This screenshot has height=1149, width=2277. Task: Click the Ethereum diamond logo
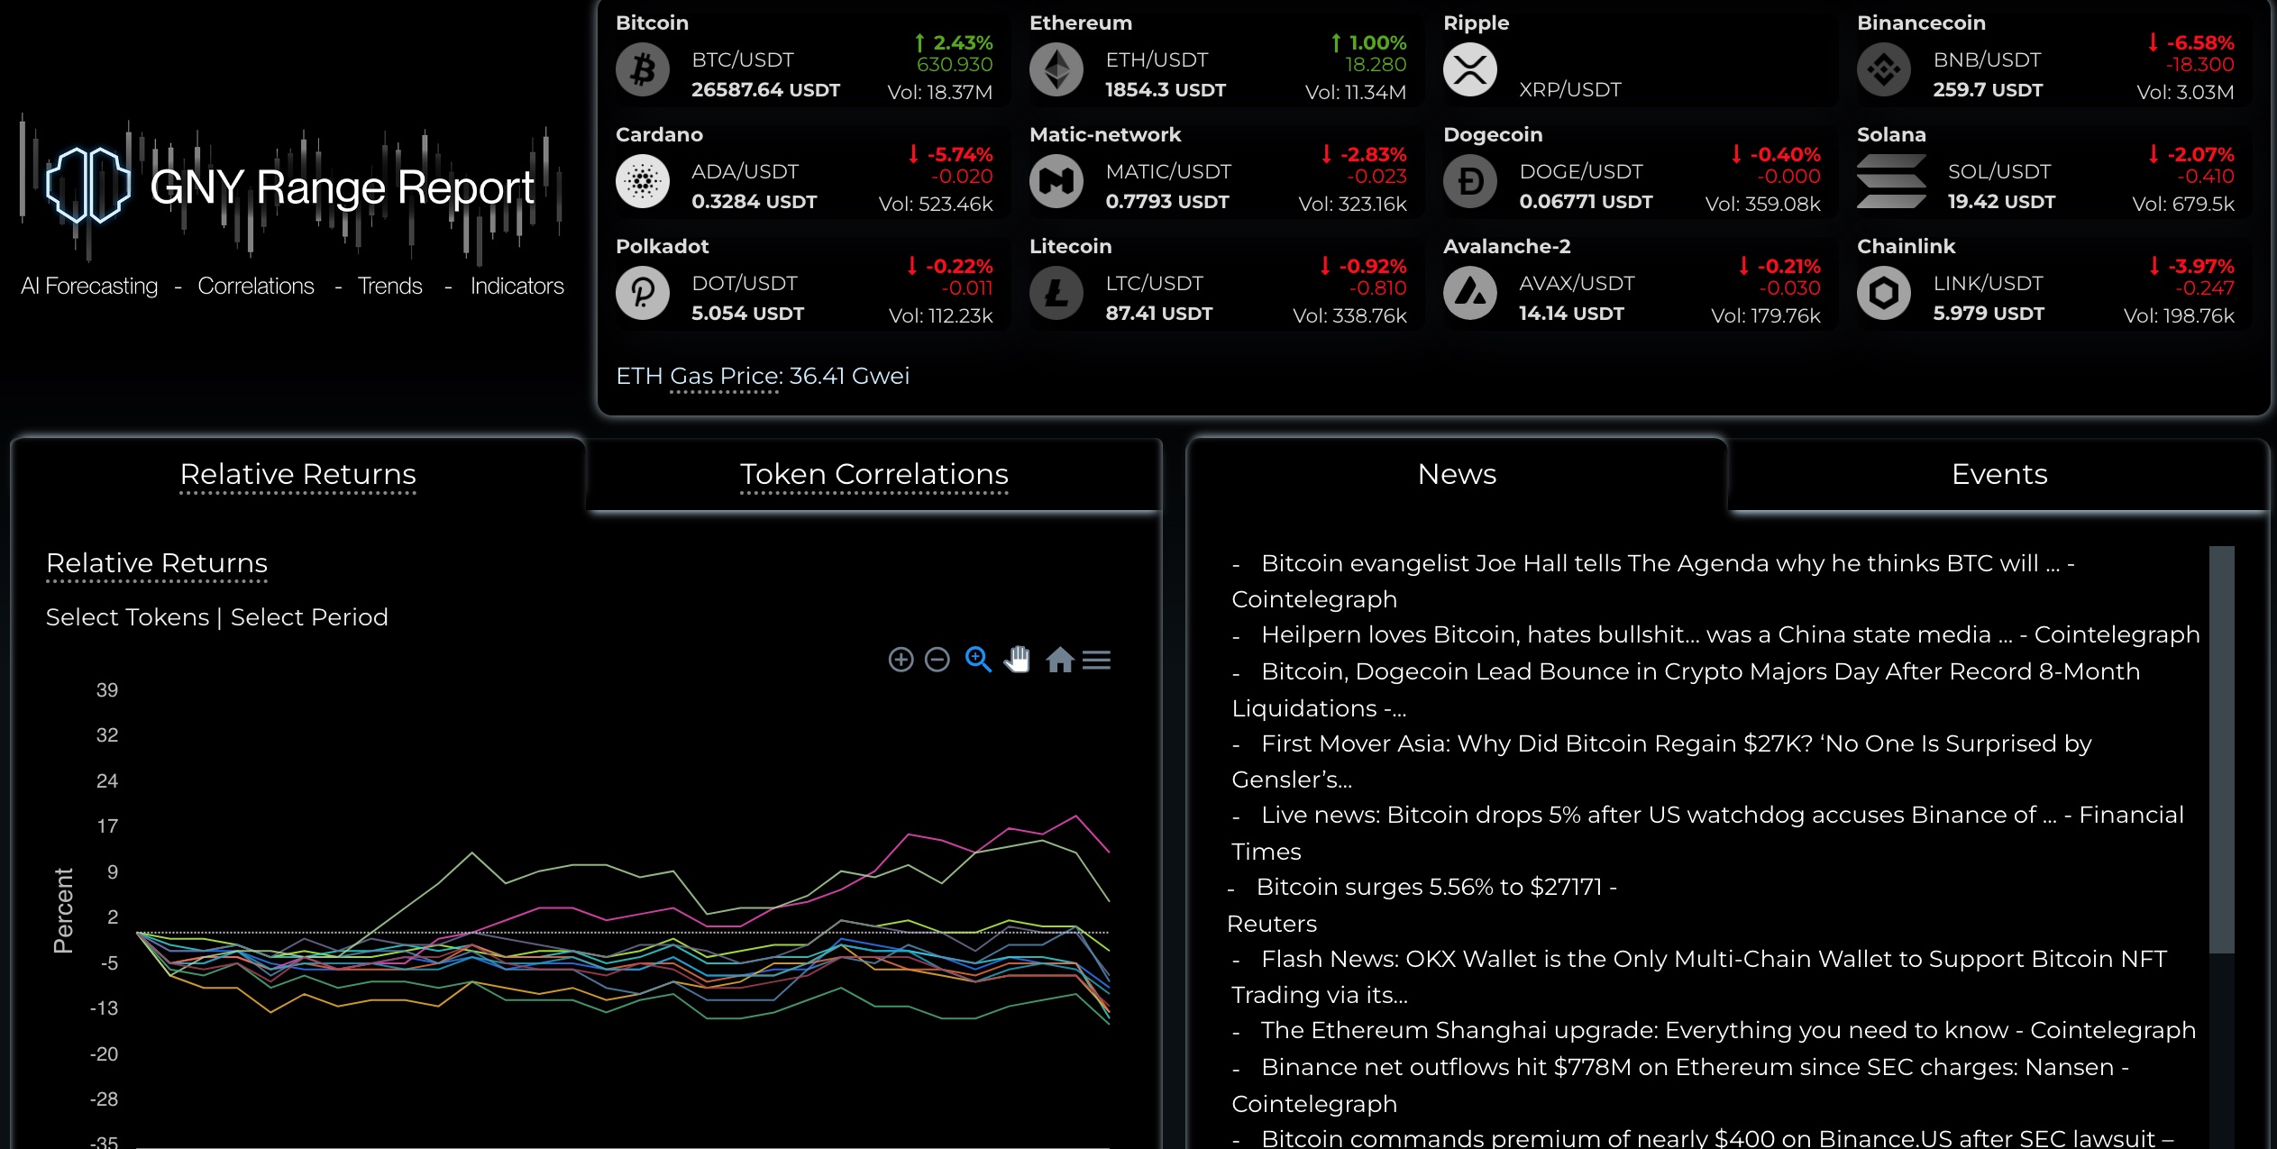(1056, 70)
